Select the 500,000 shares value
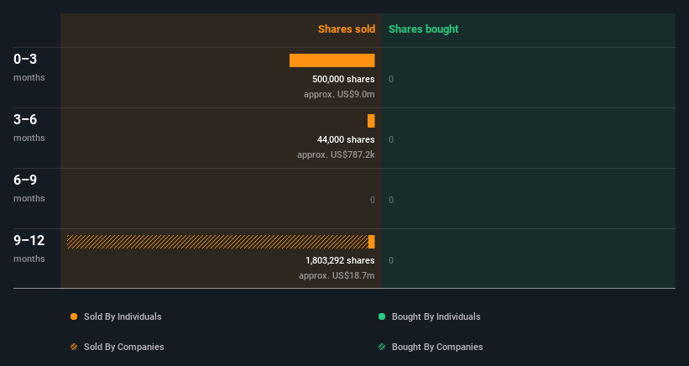 pos(343,79)
